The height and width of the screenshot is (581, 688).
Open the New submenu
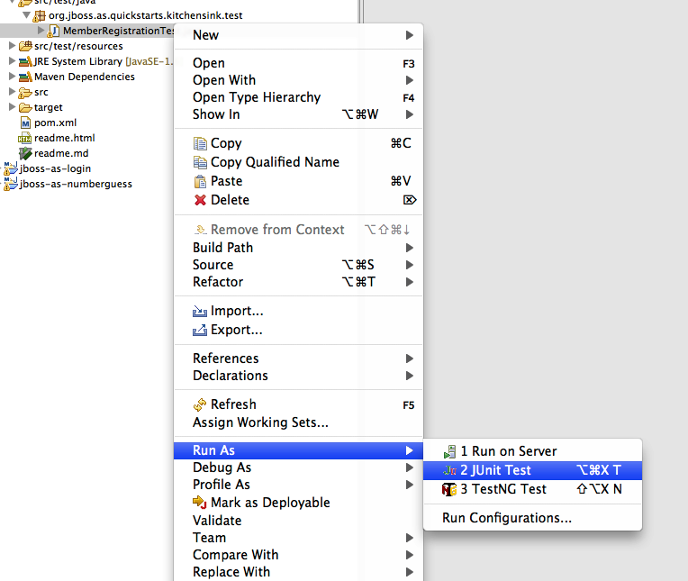pyautogui.click(x=298, y=35)
